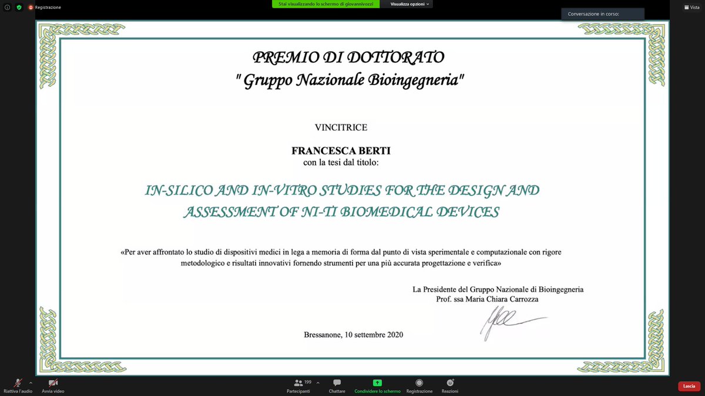Click the thesis title IN-SILICO AND IN-VITRO line
Image resolution: width=705 pixels, height=396 pixels.
pyautogui.click(x=342, y=190)
